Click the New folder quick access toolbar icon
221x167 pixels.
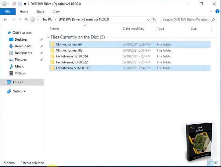point(20,4)
